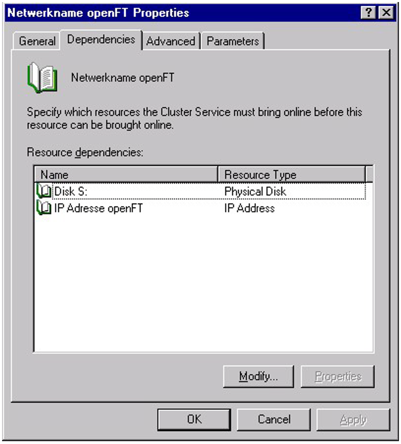This screenshot has height=444, width=401.
Task: Click the Apply button
Action: [353, 419]
